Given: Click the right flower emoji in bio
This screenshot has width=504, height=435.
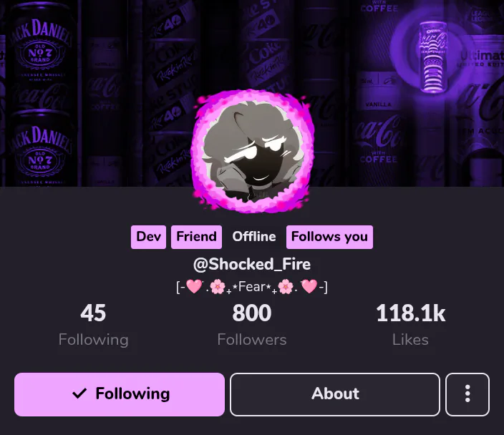Looking at the screenshot, I should pos(286,287).
